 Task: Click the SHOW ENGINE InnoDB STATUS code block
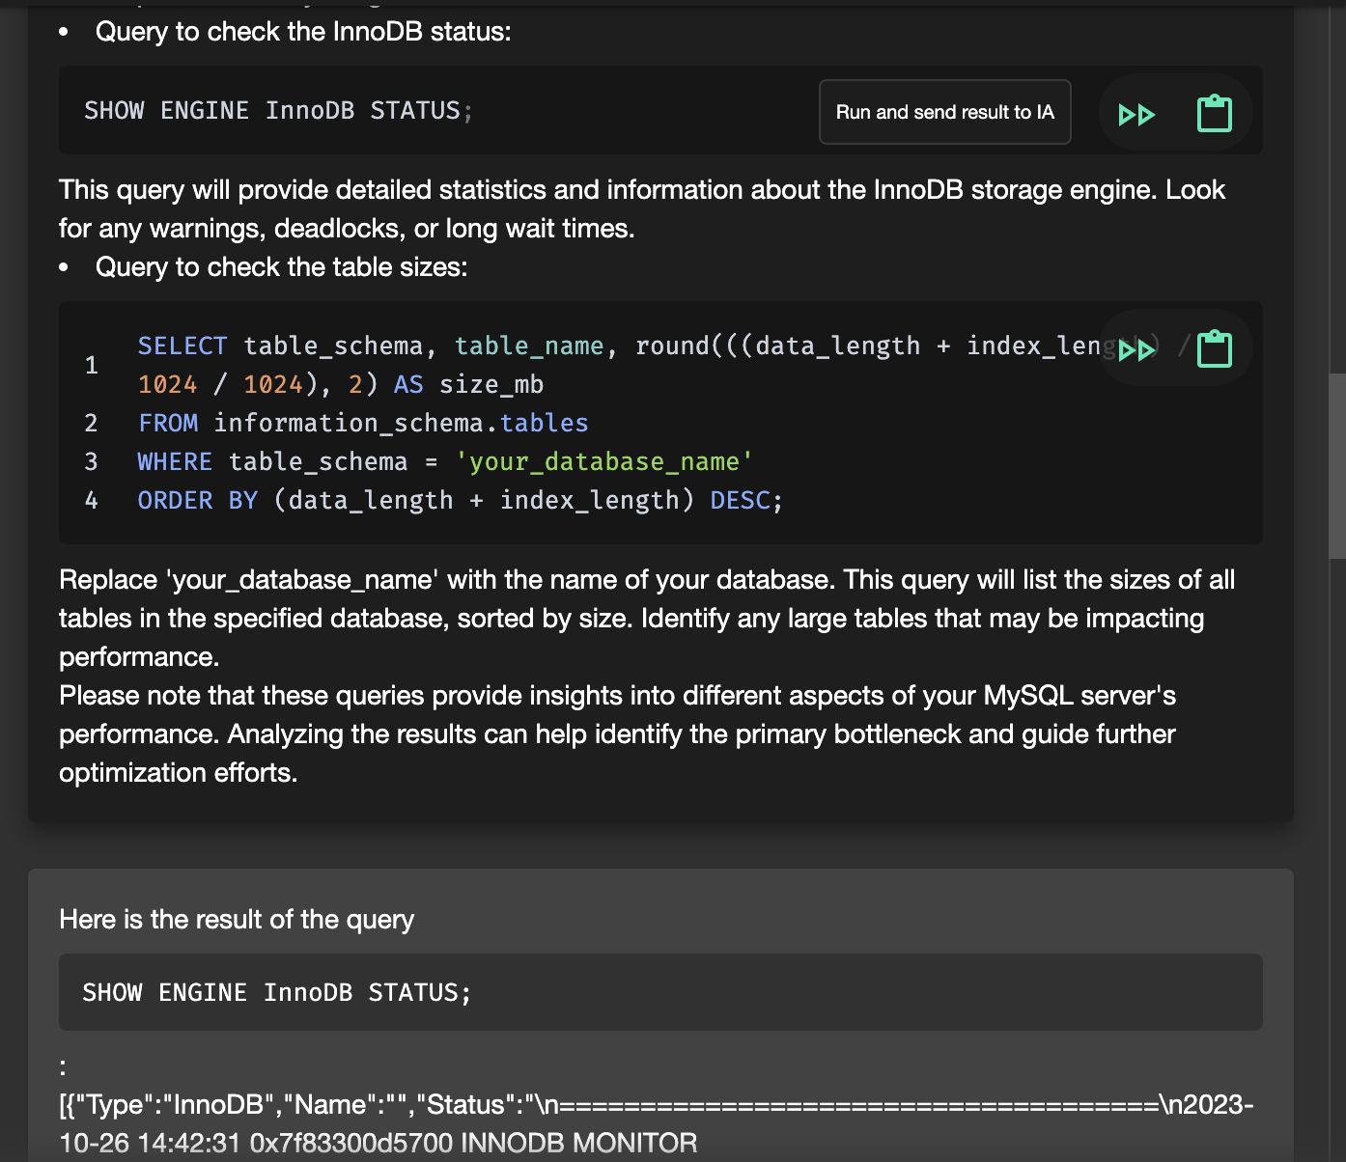tap(278, 110)
